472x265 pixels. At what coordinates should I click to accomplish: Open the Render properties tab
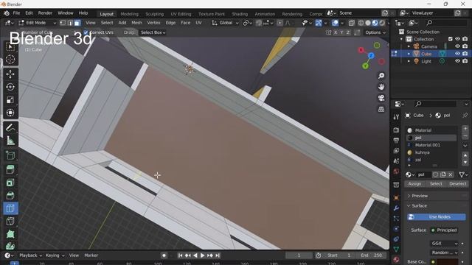[396, 130]
